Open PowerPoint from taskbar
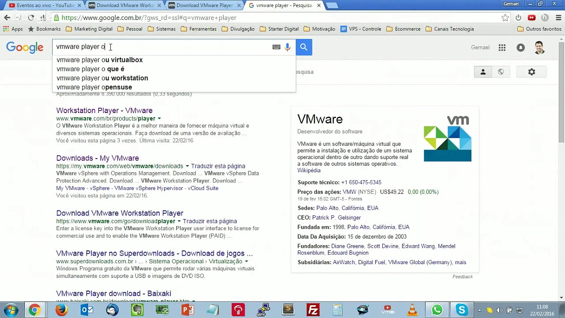Viewport: 565px width, 318px height. click(188, 310)
